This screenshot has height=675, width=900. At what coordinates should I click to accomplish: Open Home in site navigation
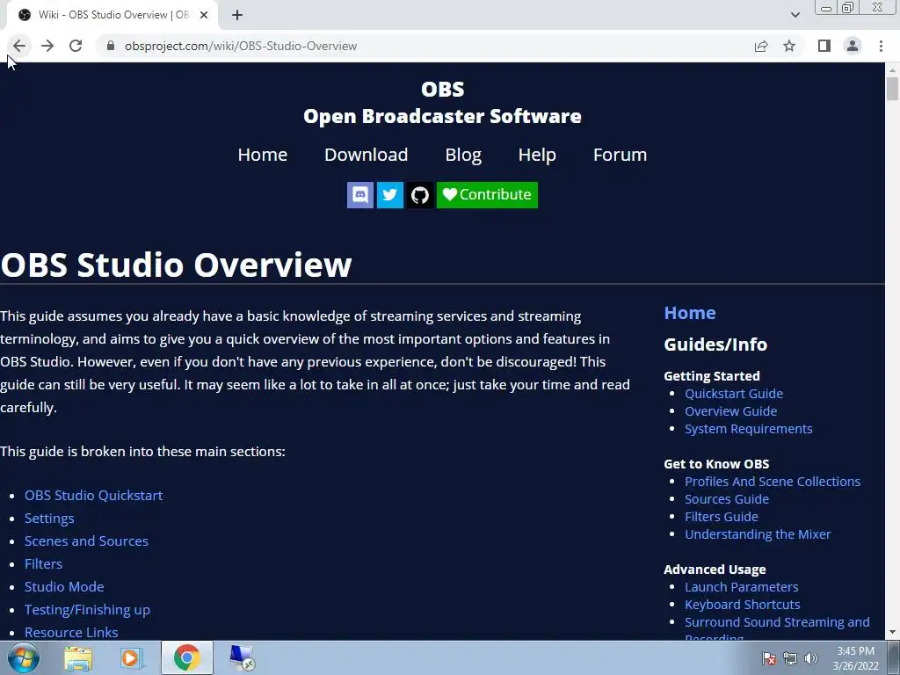click(262, 155)
